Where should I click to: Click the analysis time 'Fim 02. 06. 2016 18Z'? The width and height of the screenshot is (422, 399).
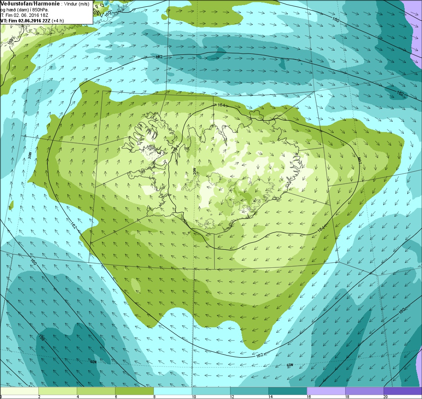[x=27, y=15]
